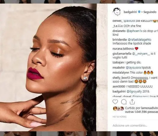
Task: Open badgalriri profile picture avatar
Action: pos(117,12)
